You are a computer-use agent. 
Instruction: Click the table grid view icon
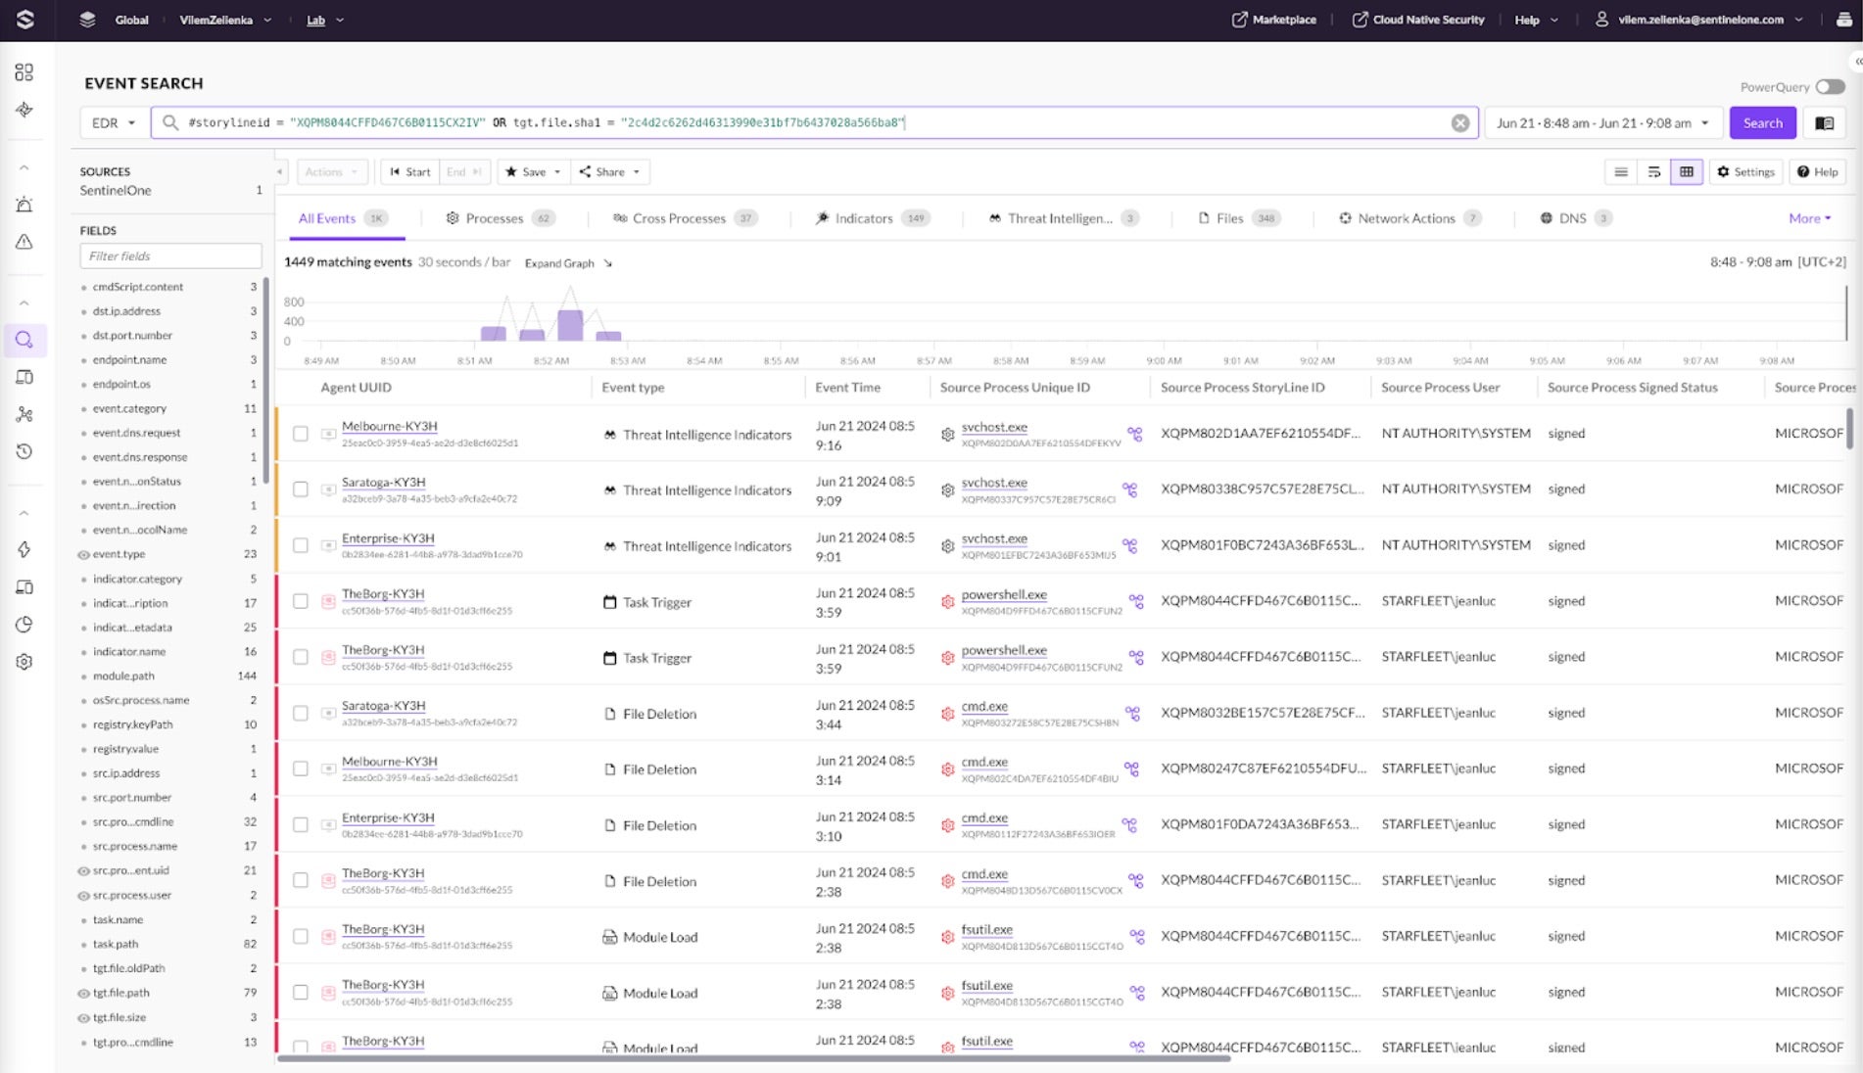click(1686, 172)
